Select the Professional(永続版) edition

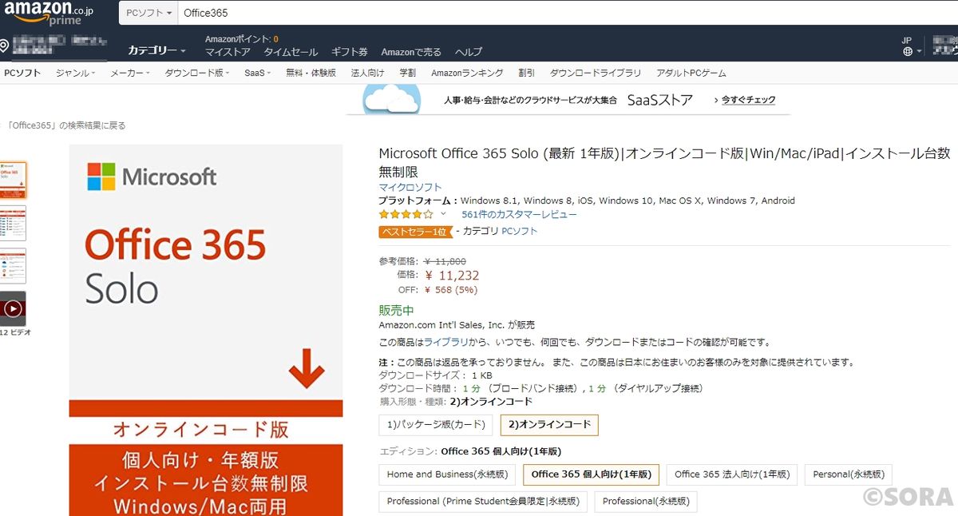(645, 502)
